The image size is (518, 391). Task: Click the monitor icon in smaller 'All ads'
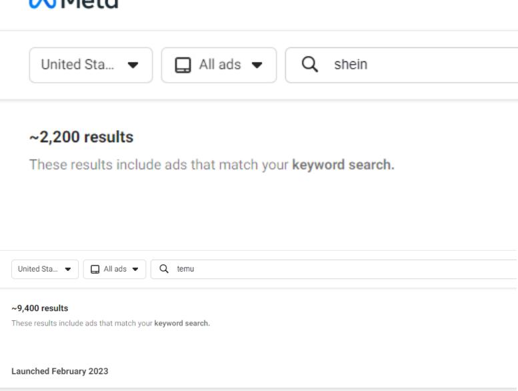94,270
